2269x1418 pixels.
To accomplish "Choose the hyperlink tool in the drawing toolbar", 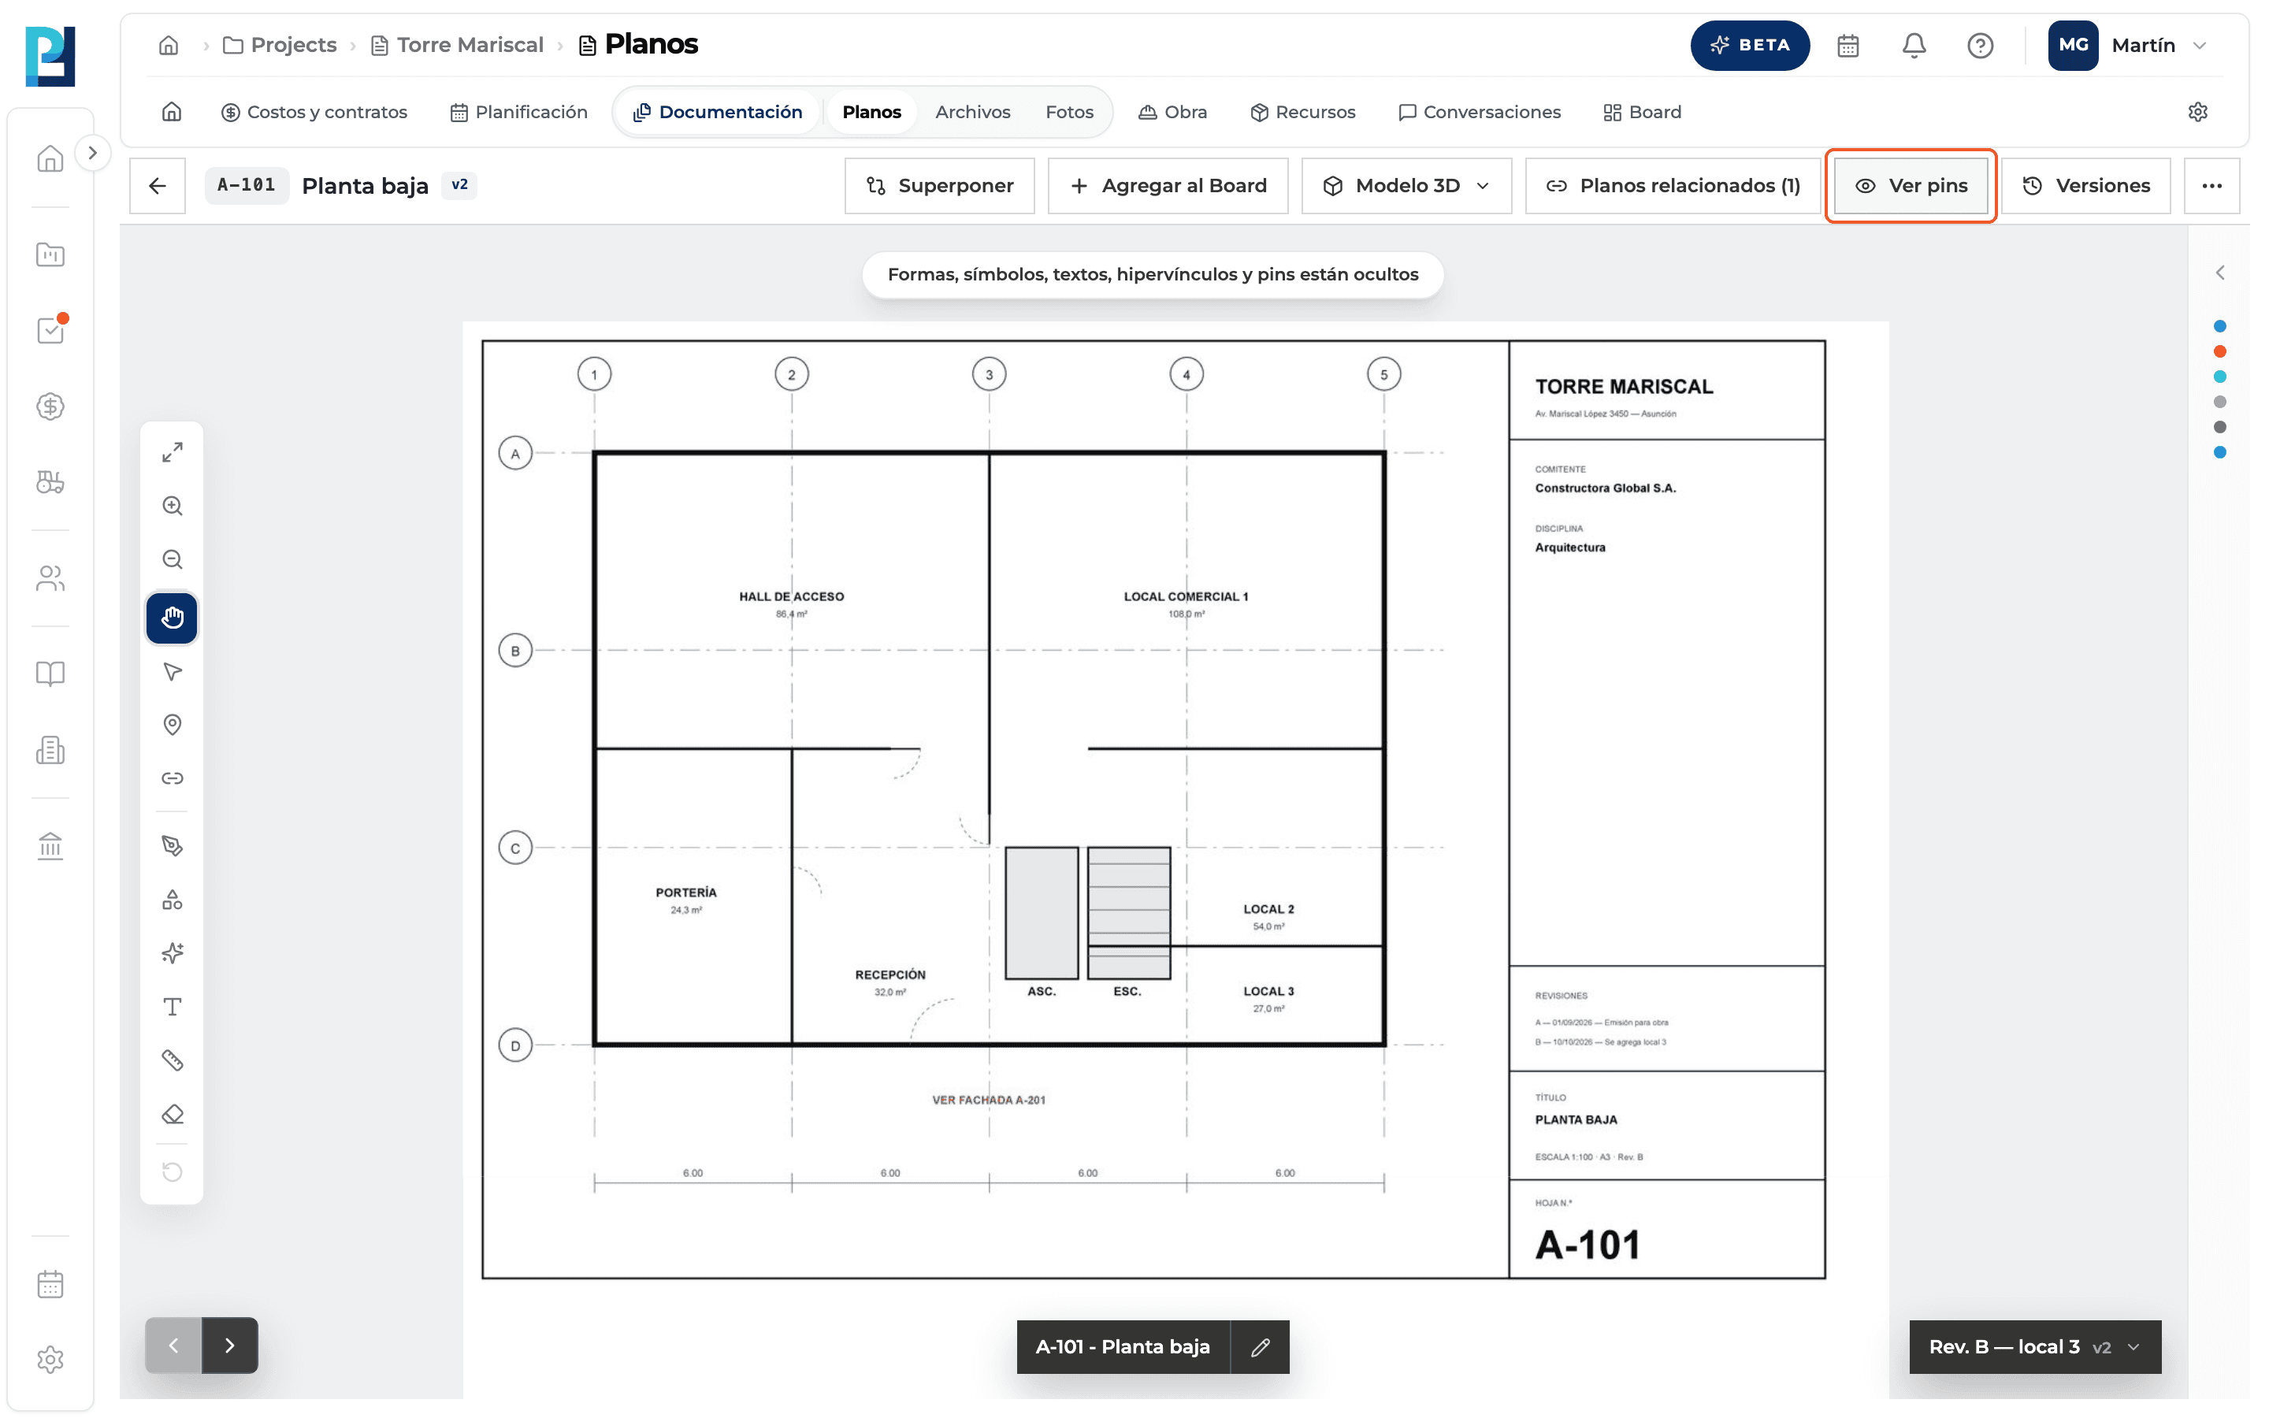I will point(172,778).
